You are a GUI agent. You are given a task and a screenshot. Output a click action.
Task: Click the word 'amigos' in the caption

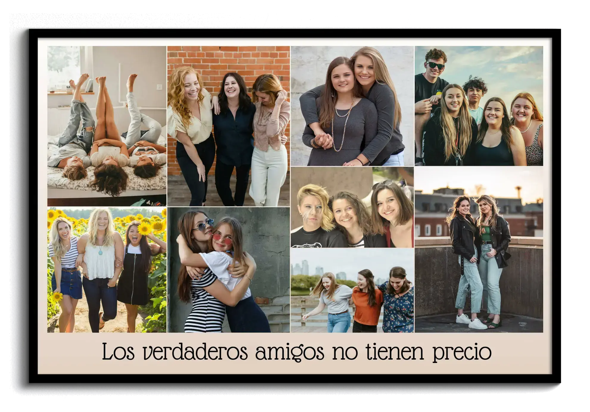(x=289, y=352)
